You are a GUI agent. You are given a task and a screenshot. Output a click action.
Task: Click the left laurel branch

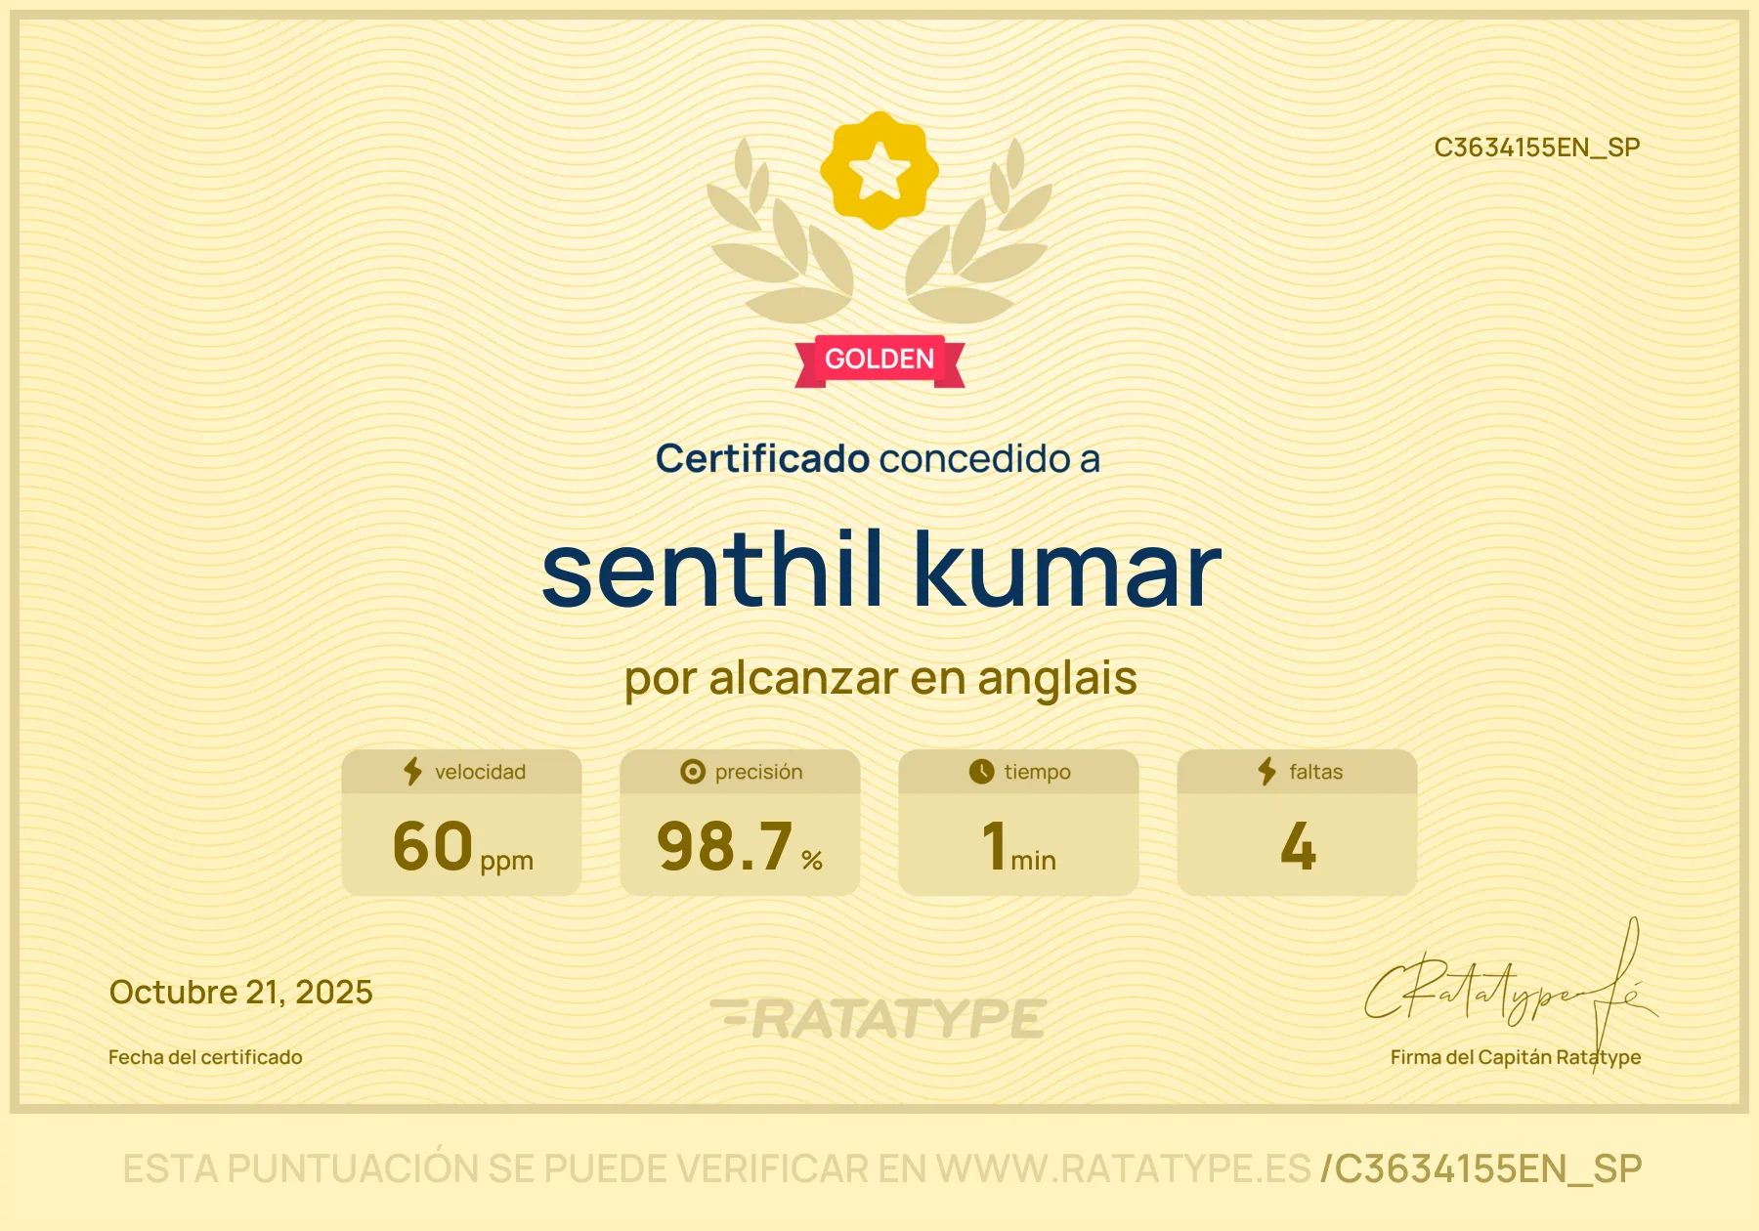[780, 232]
